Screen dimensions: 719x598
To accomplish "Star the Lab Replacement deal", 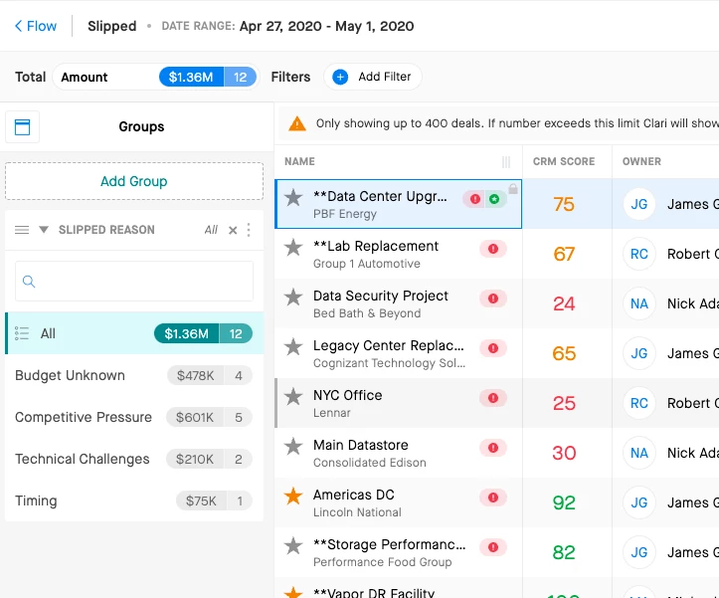I will [293, 248].
